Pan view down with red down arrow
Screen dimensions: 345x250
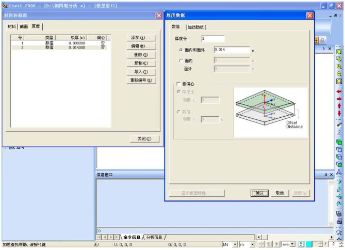[x=339, y=113]
